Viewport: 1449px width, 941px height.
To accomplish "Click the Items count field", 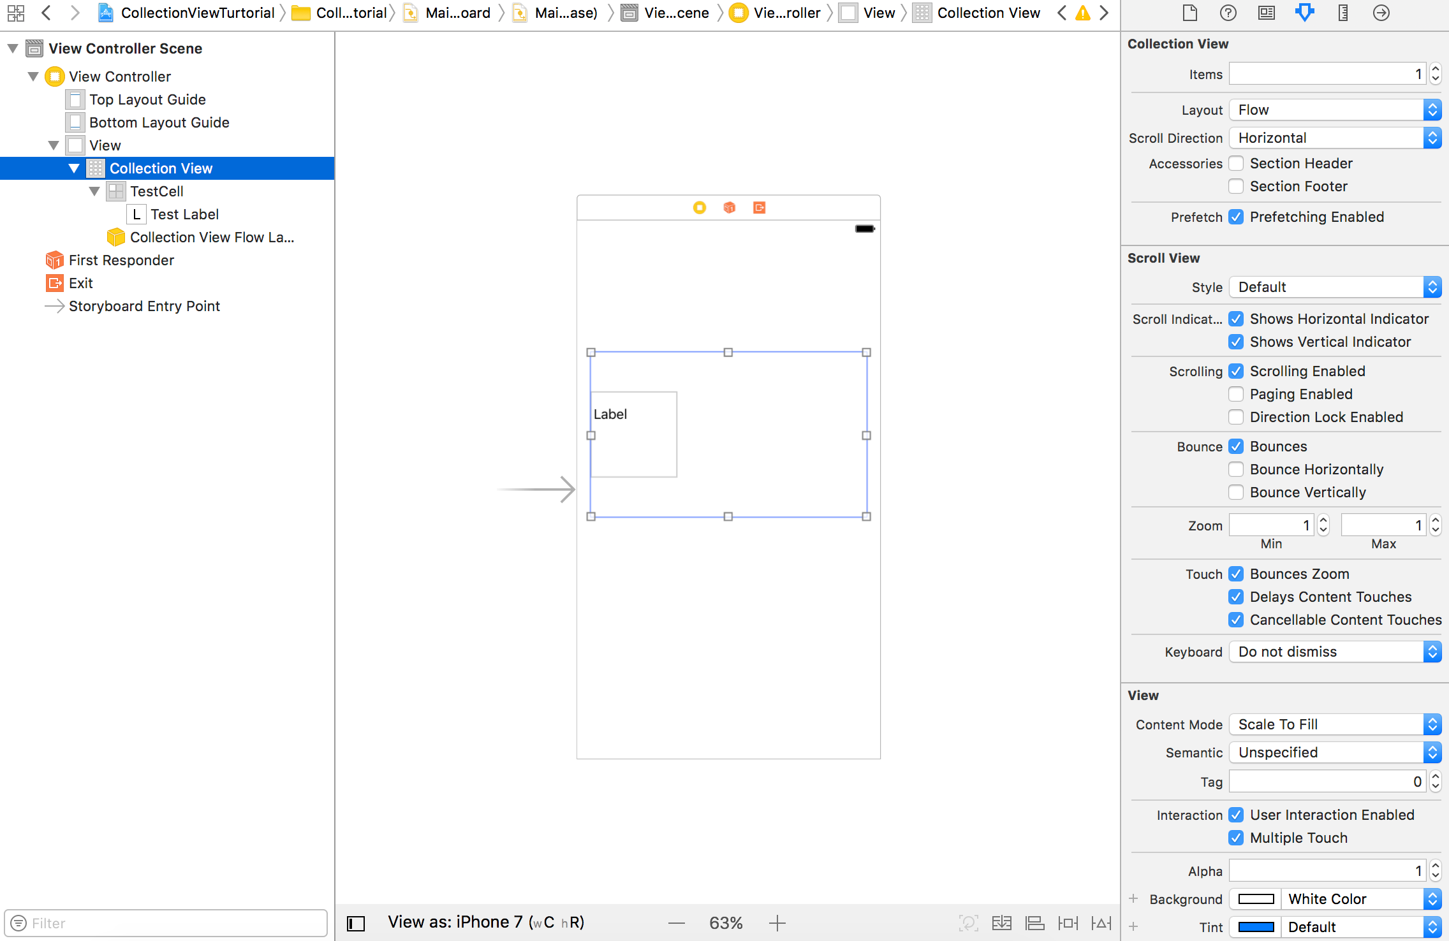I will click(x=1328, y=75).
